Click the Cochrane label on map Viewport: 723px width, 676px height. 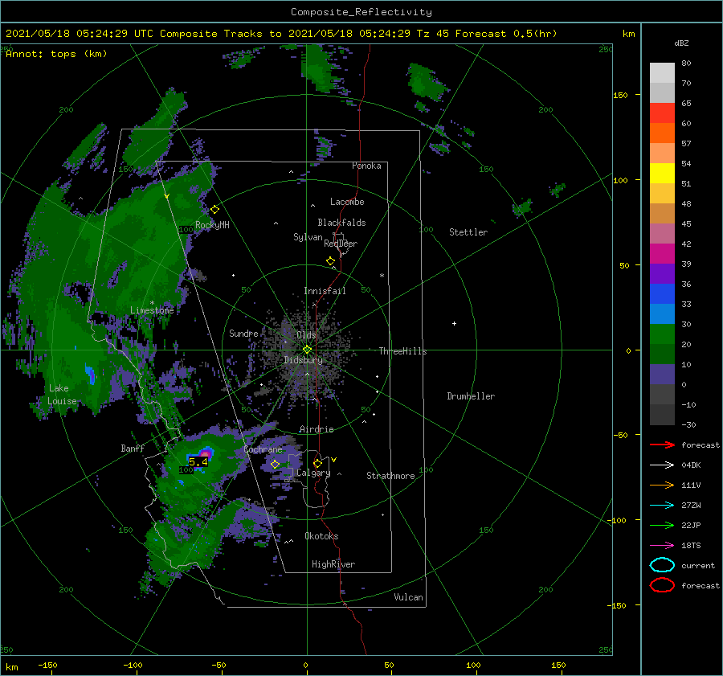point(263,449)
